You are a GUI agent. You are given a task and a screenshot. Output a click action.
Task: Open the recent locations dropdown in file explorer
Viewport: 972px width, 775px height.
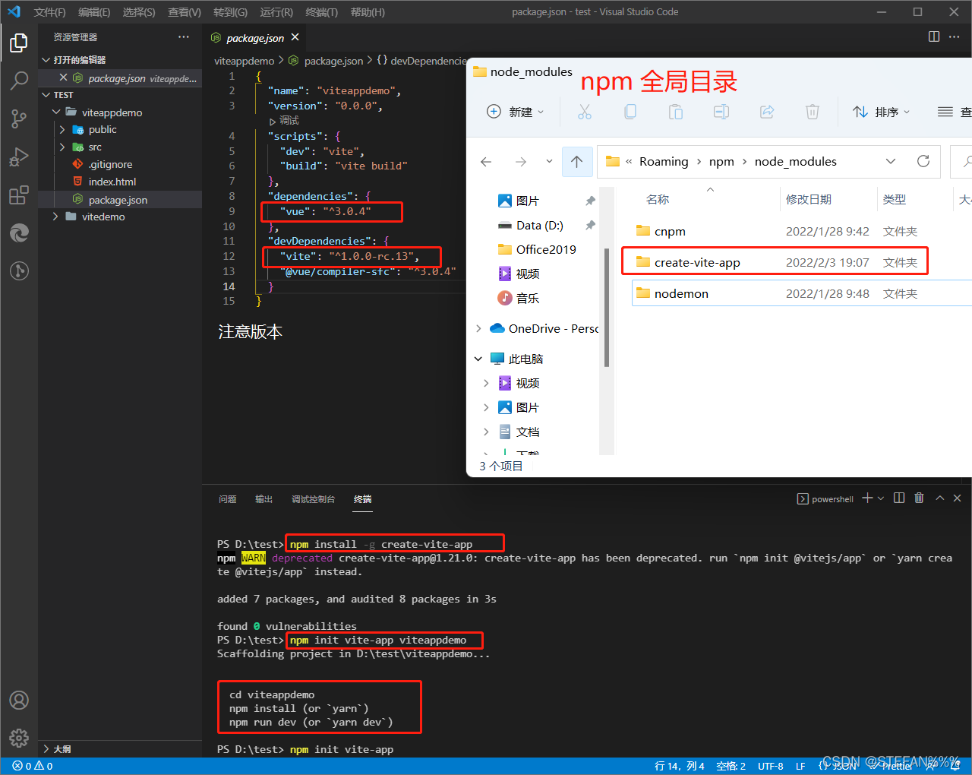coord(549,161)
